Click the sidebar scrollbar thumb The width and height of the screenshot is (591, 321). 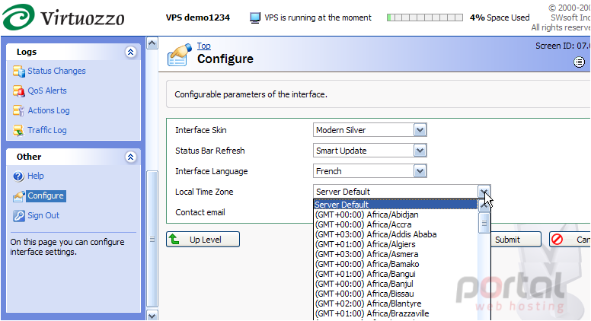(x=152, y=239)
